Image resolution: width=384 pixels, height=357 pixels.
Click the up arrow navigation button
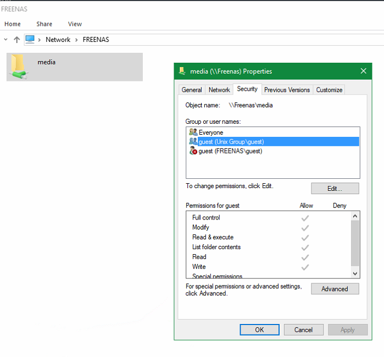(16, 40)
